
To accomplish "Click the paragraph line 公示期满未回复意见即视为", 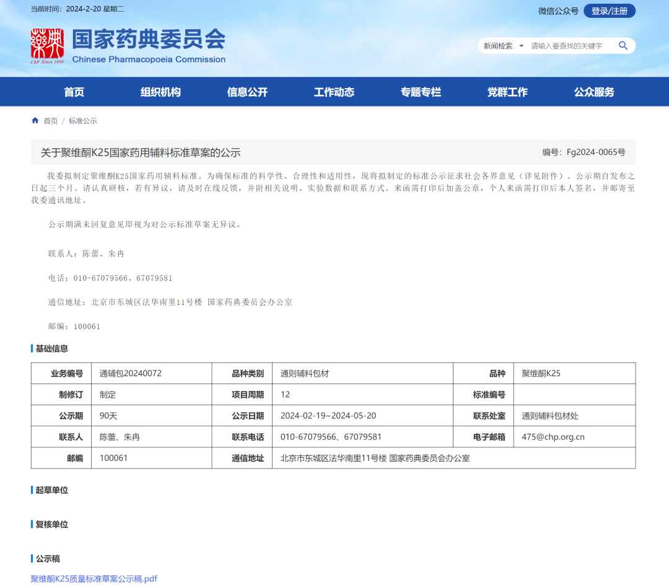I will tap(146, 224).
